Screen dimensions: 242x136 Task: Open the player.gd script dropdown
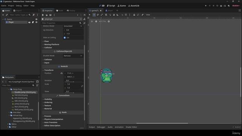click(x=62, y=19)
